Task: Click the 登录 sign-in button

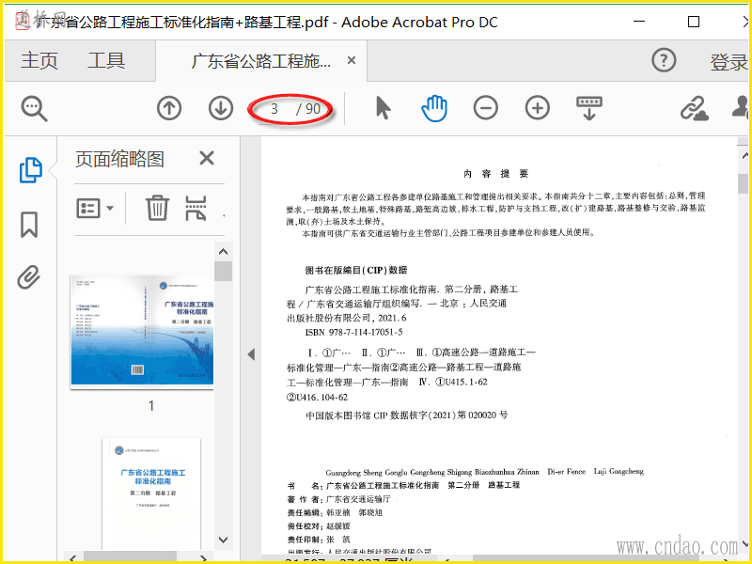Action: [729, 62]
